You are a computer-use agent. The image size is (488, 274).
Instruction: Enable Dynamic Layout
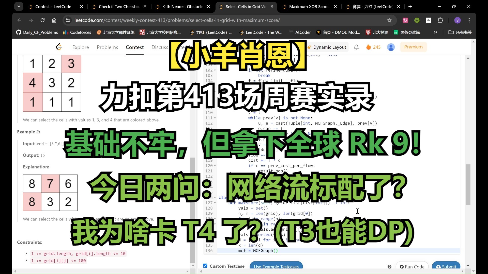coord(327,47)
